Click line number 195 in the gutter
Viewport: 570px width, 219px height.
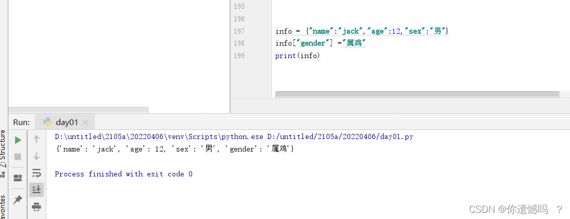pyautogui.click(x=239, y=7)
